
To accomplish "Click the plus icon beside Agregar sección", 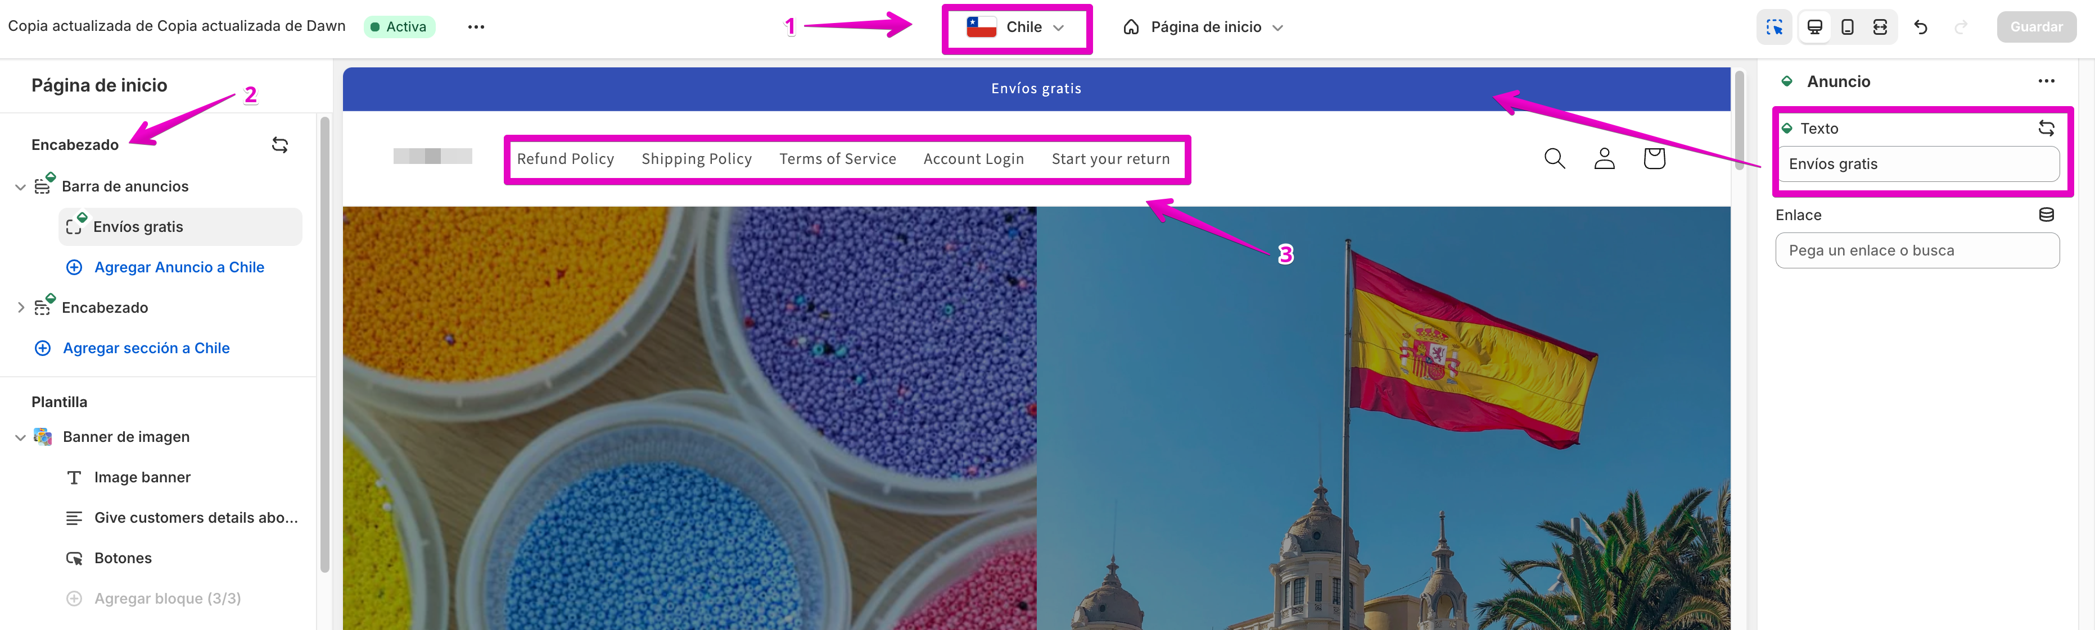I will 43,348.
